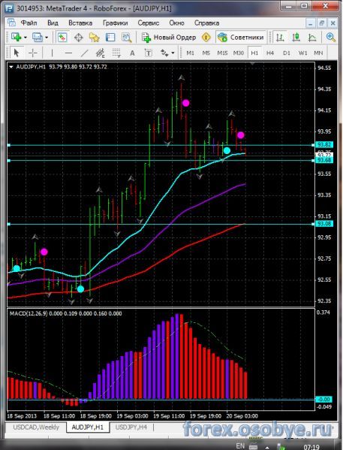Image resolution: width=343 pixels, height=450 pixels.
Task: Click the Советники button
Action: tap(241, 38)
